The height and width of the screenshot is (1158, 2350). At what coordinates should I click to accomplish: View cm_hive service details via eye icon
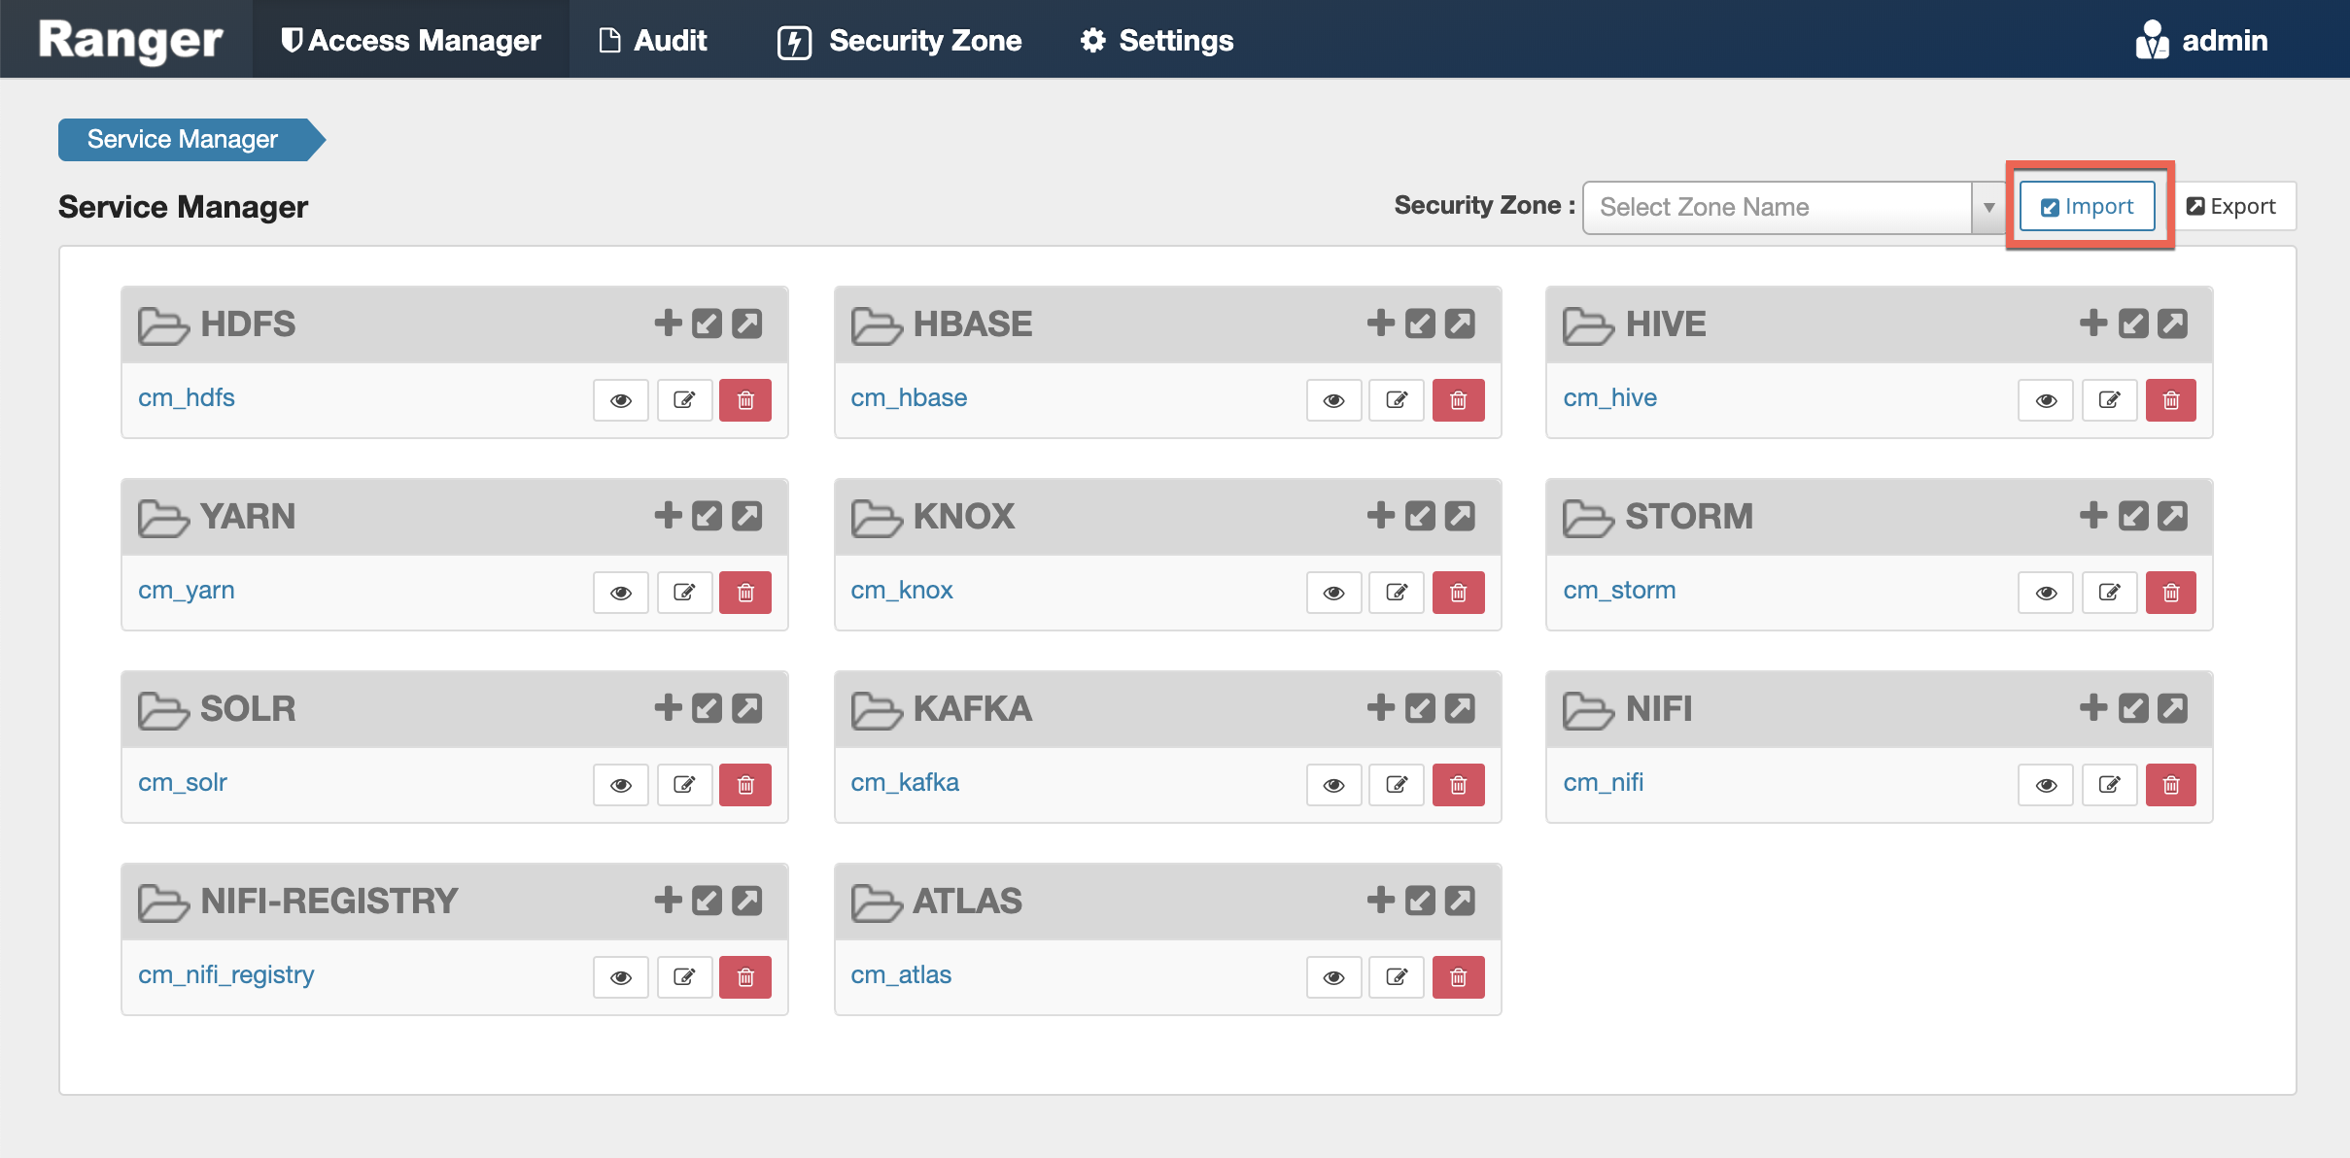2046,400
